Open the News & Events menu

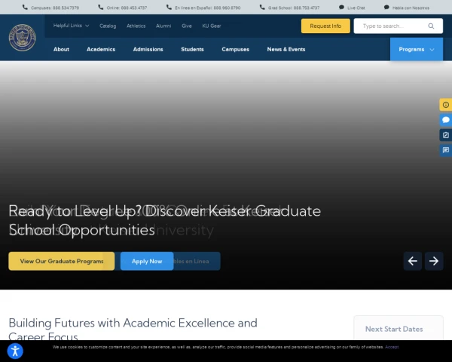[x=286, y=49]
